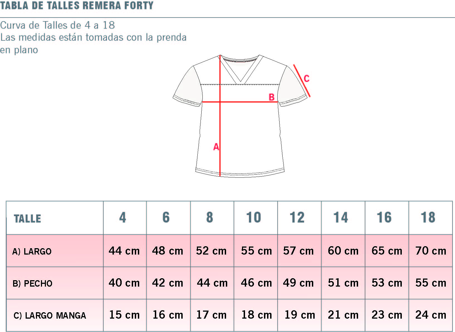
Task: Select size 18 column header
Action: (430, 218)
